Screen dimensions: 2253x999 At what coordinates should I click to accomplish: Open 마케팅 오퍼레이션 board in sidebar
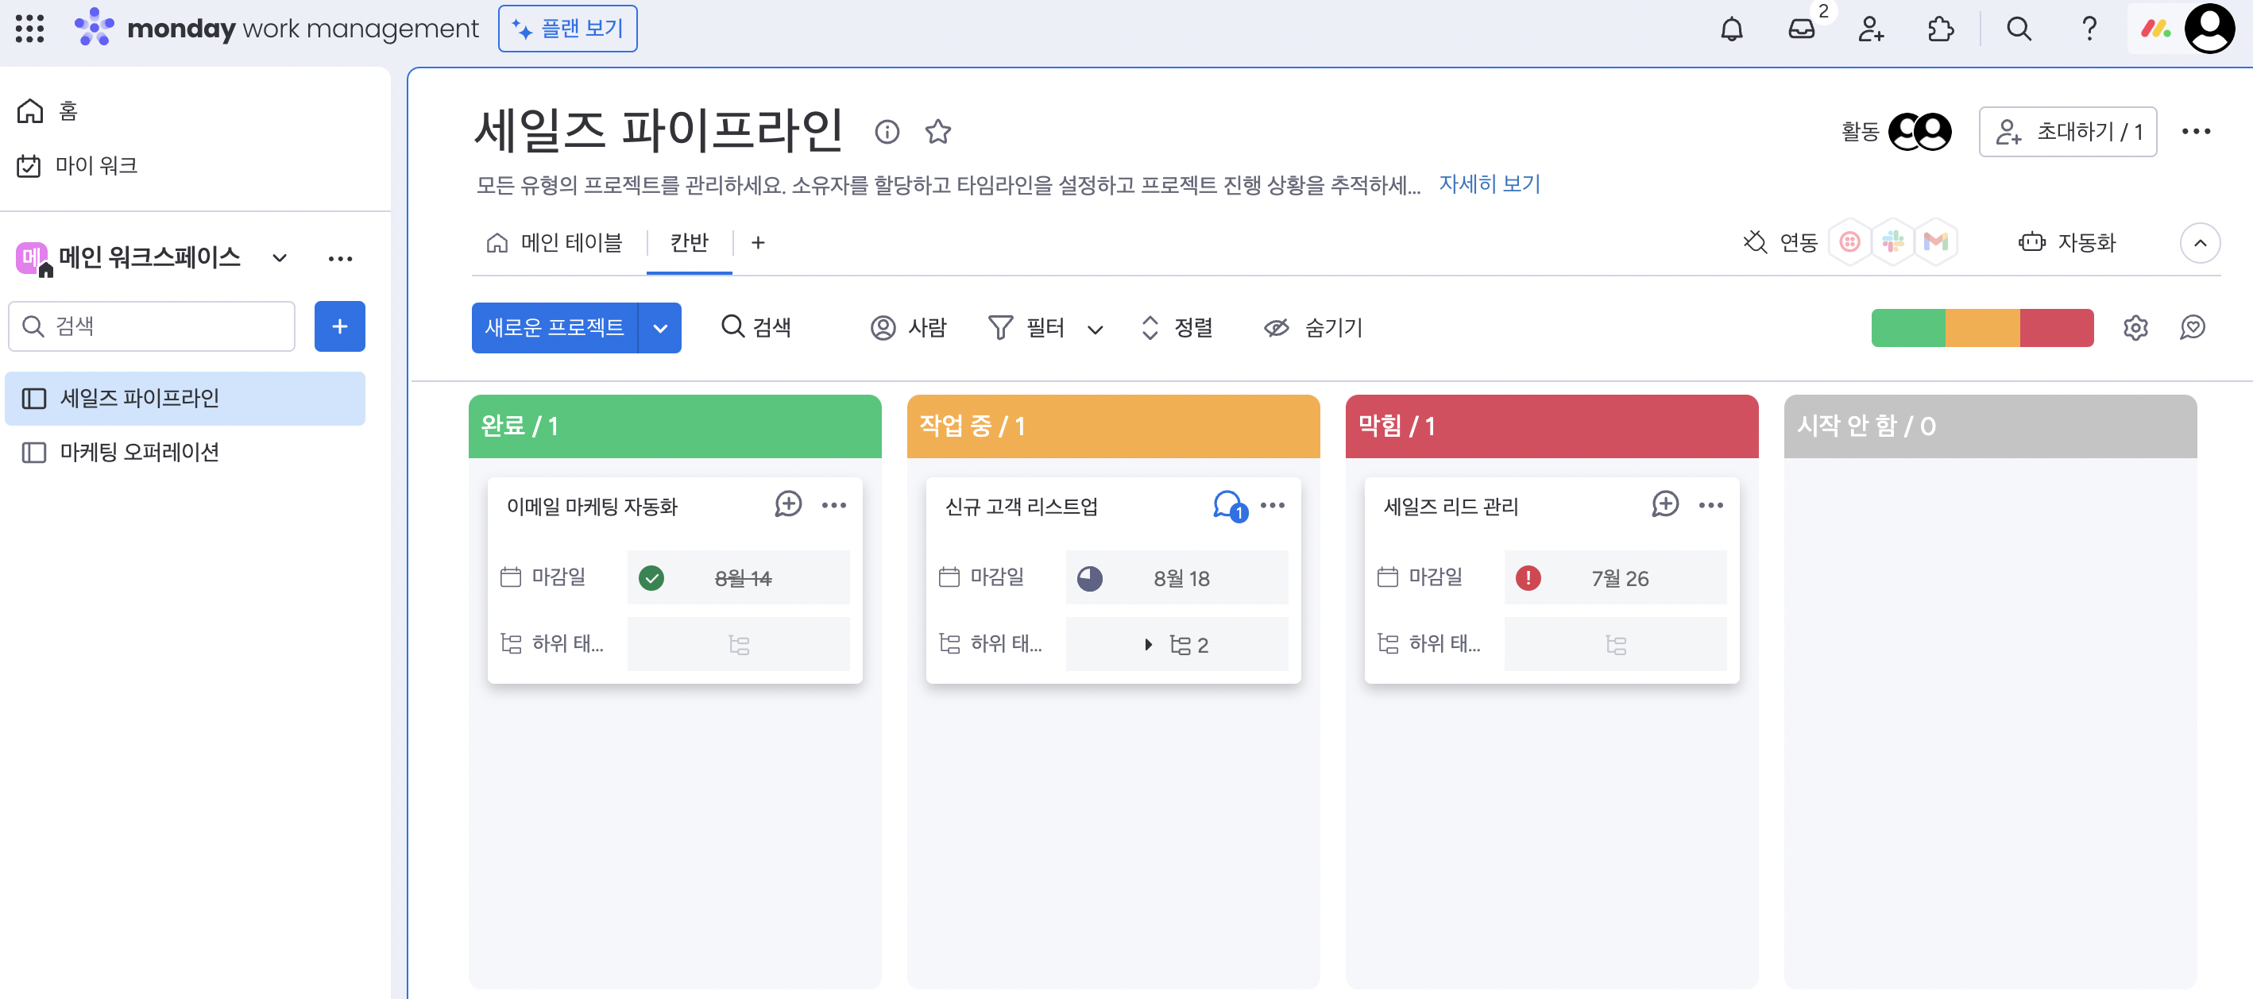(x=139, y=452)
